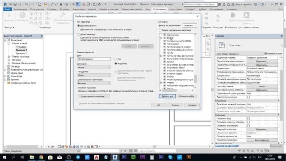This screenshot has height=161, width=286.
Task: Switch to 'Совместная работа' ribbon tab
Action: tap(132, 9)
